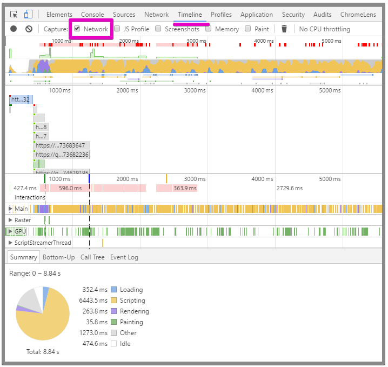Open the ChromeLens tab
This screenshot has width=388, height=367.
tap(358, 15)
